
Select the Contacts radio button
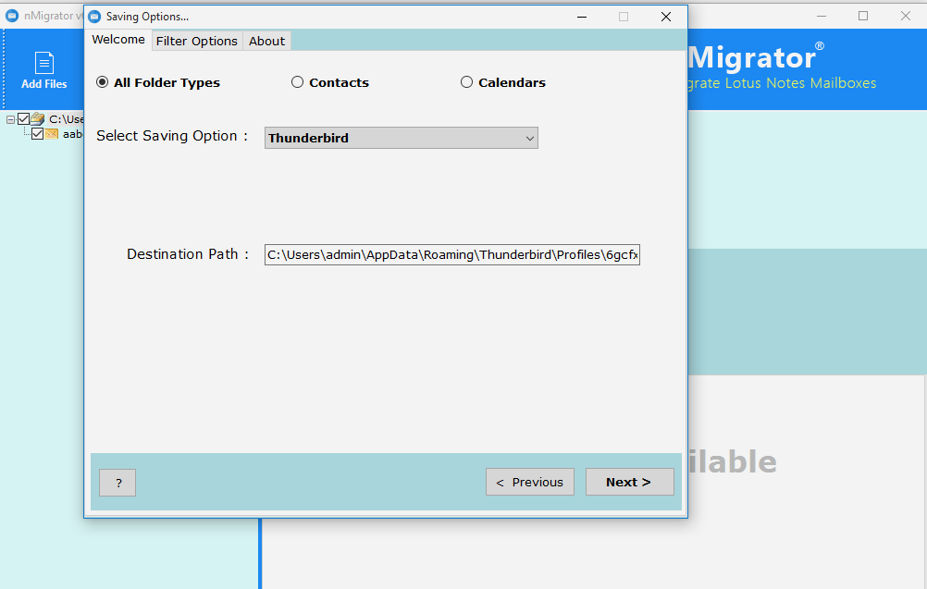point(297,82)
